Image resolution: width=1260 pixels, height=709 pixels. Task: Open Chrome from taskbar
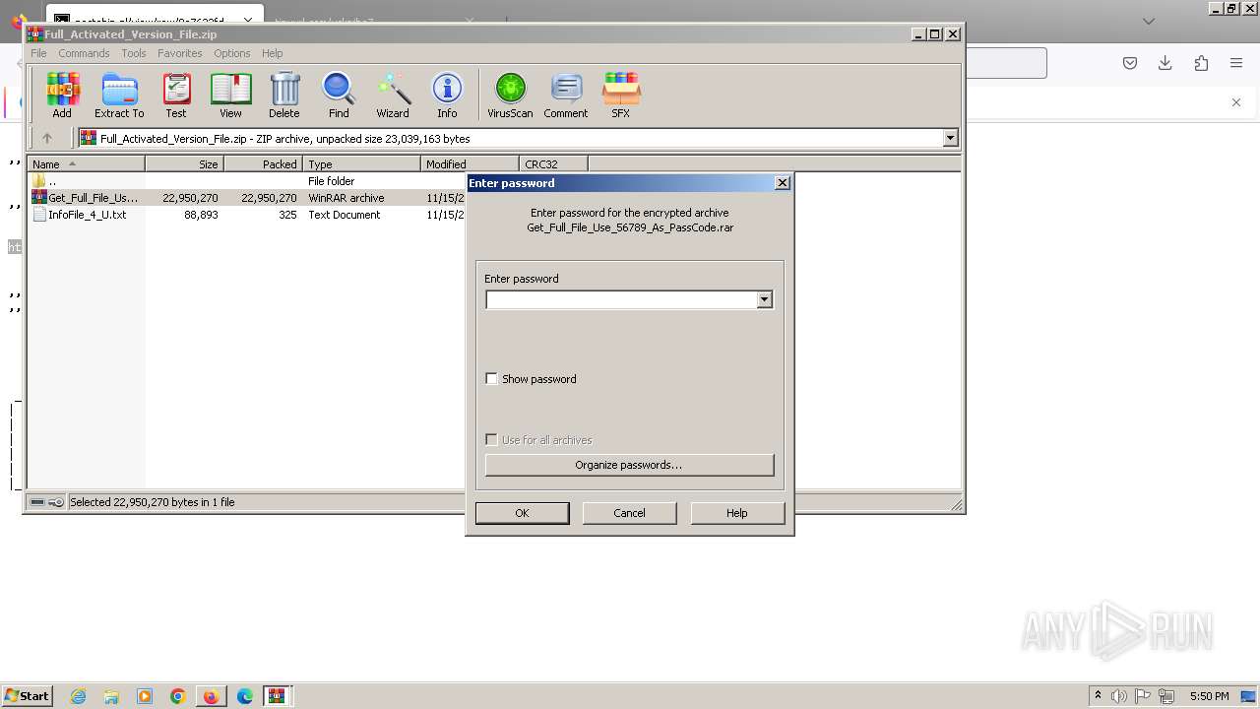tap(178, 696)
